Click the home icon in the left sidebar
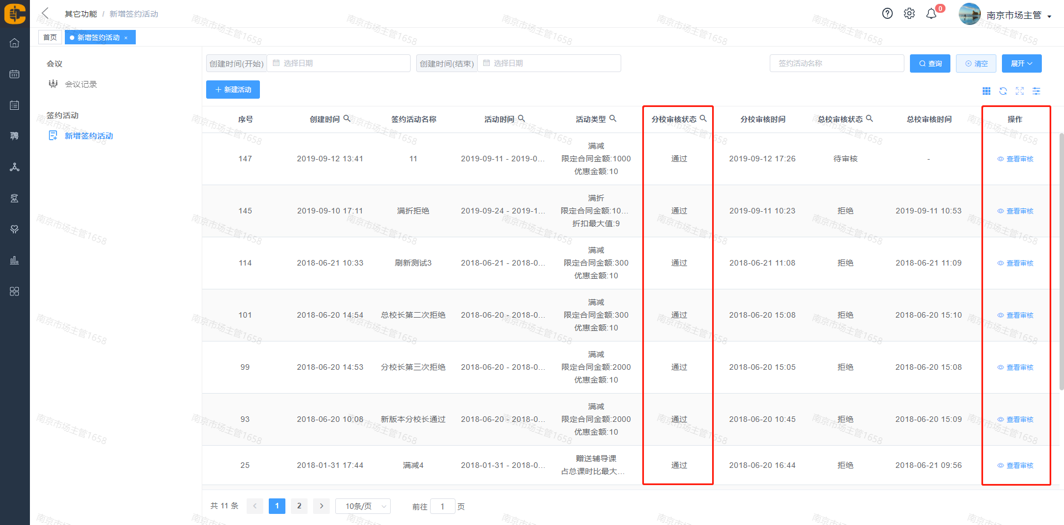 coord(14,43)
